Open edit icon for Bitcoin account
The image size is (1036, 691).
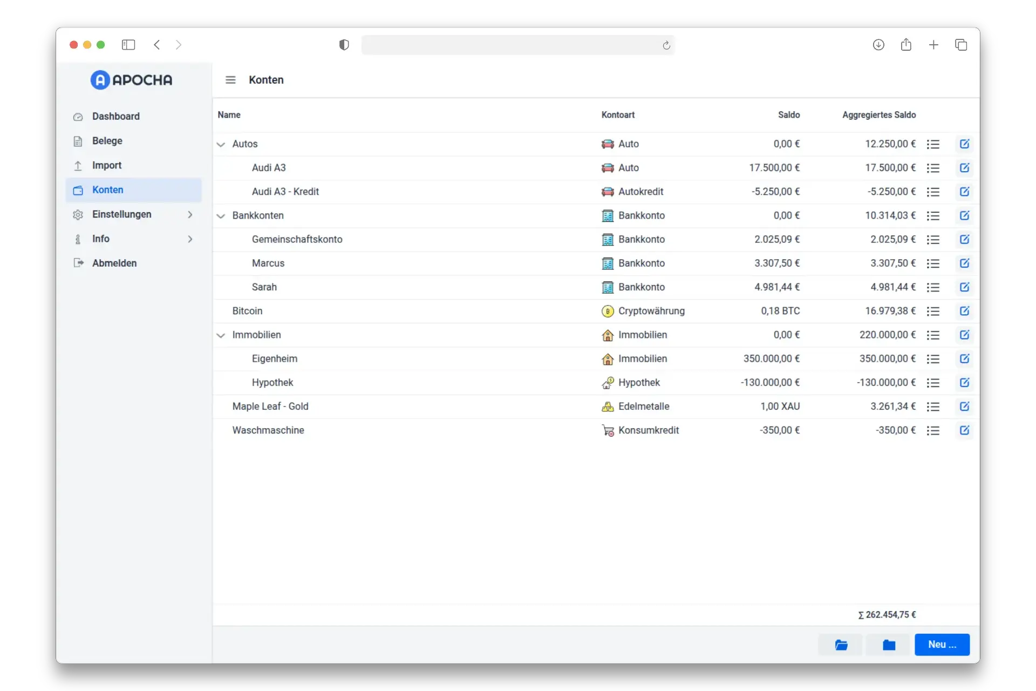[x=964, y=311]
